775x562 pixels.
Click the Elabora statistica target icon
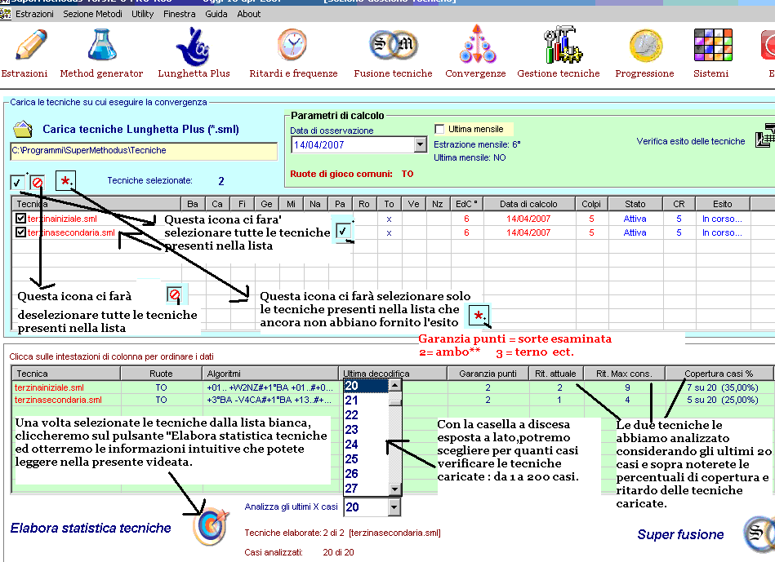pos(212,525)
